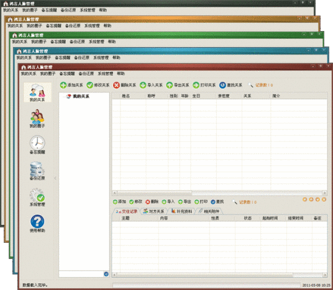This screenshot has height=290, width=333.
Task: Click 查找关系 blue toolbar button
Action: click(230, 85)
